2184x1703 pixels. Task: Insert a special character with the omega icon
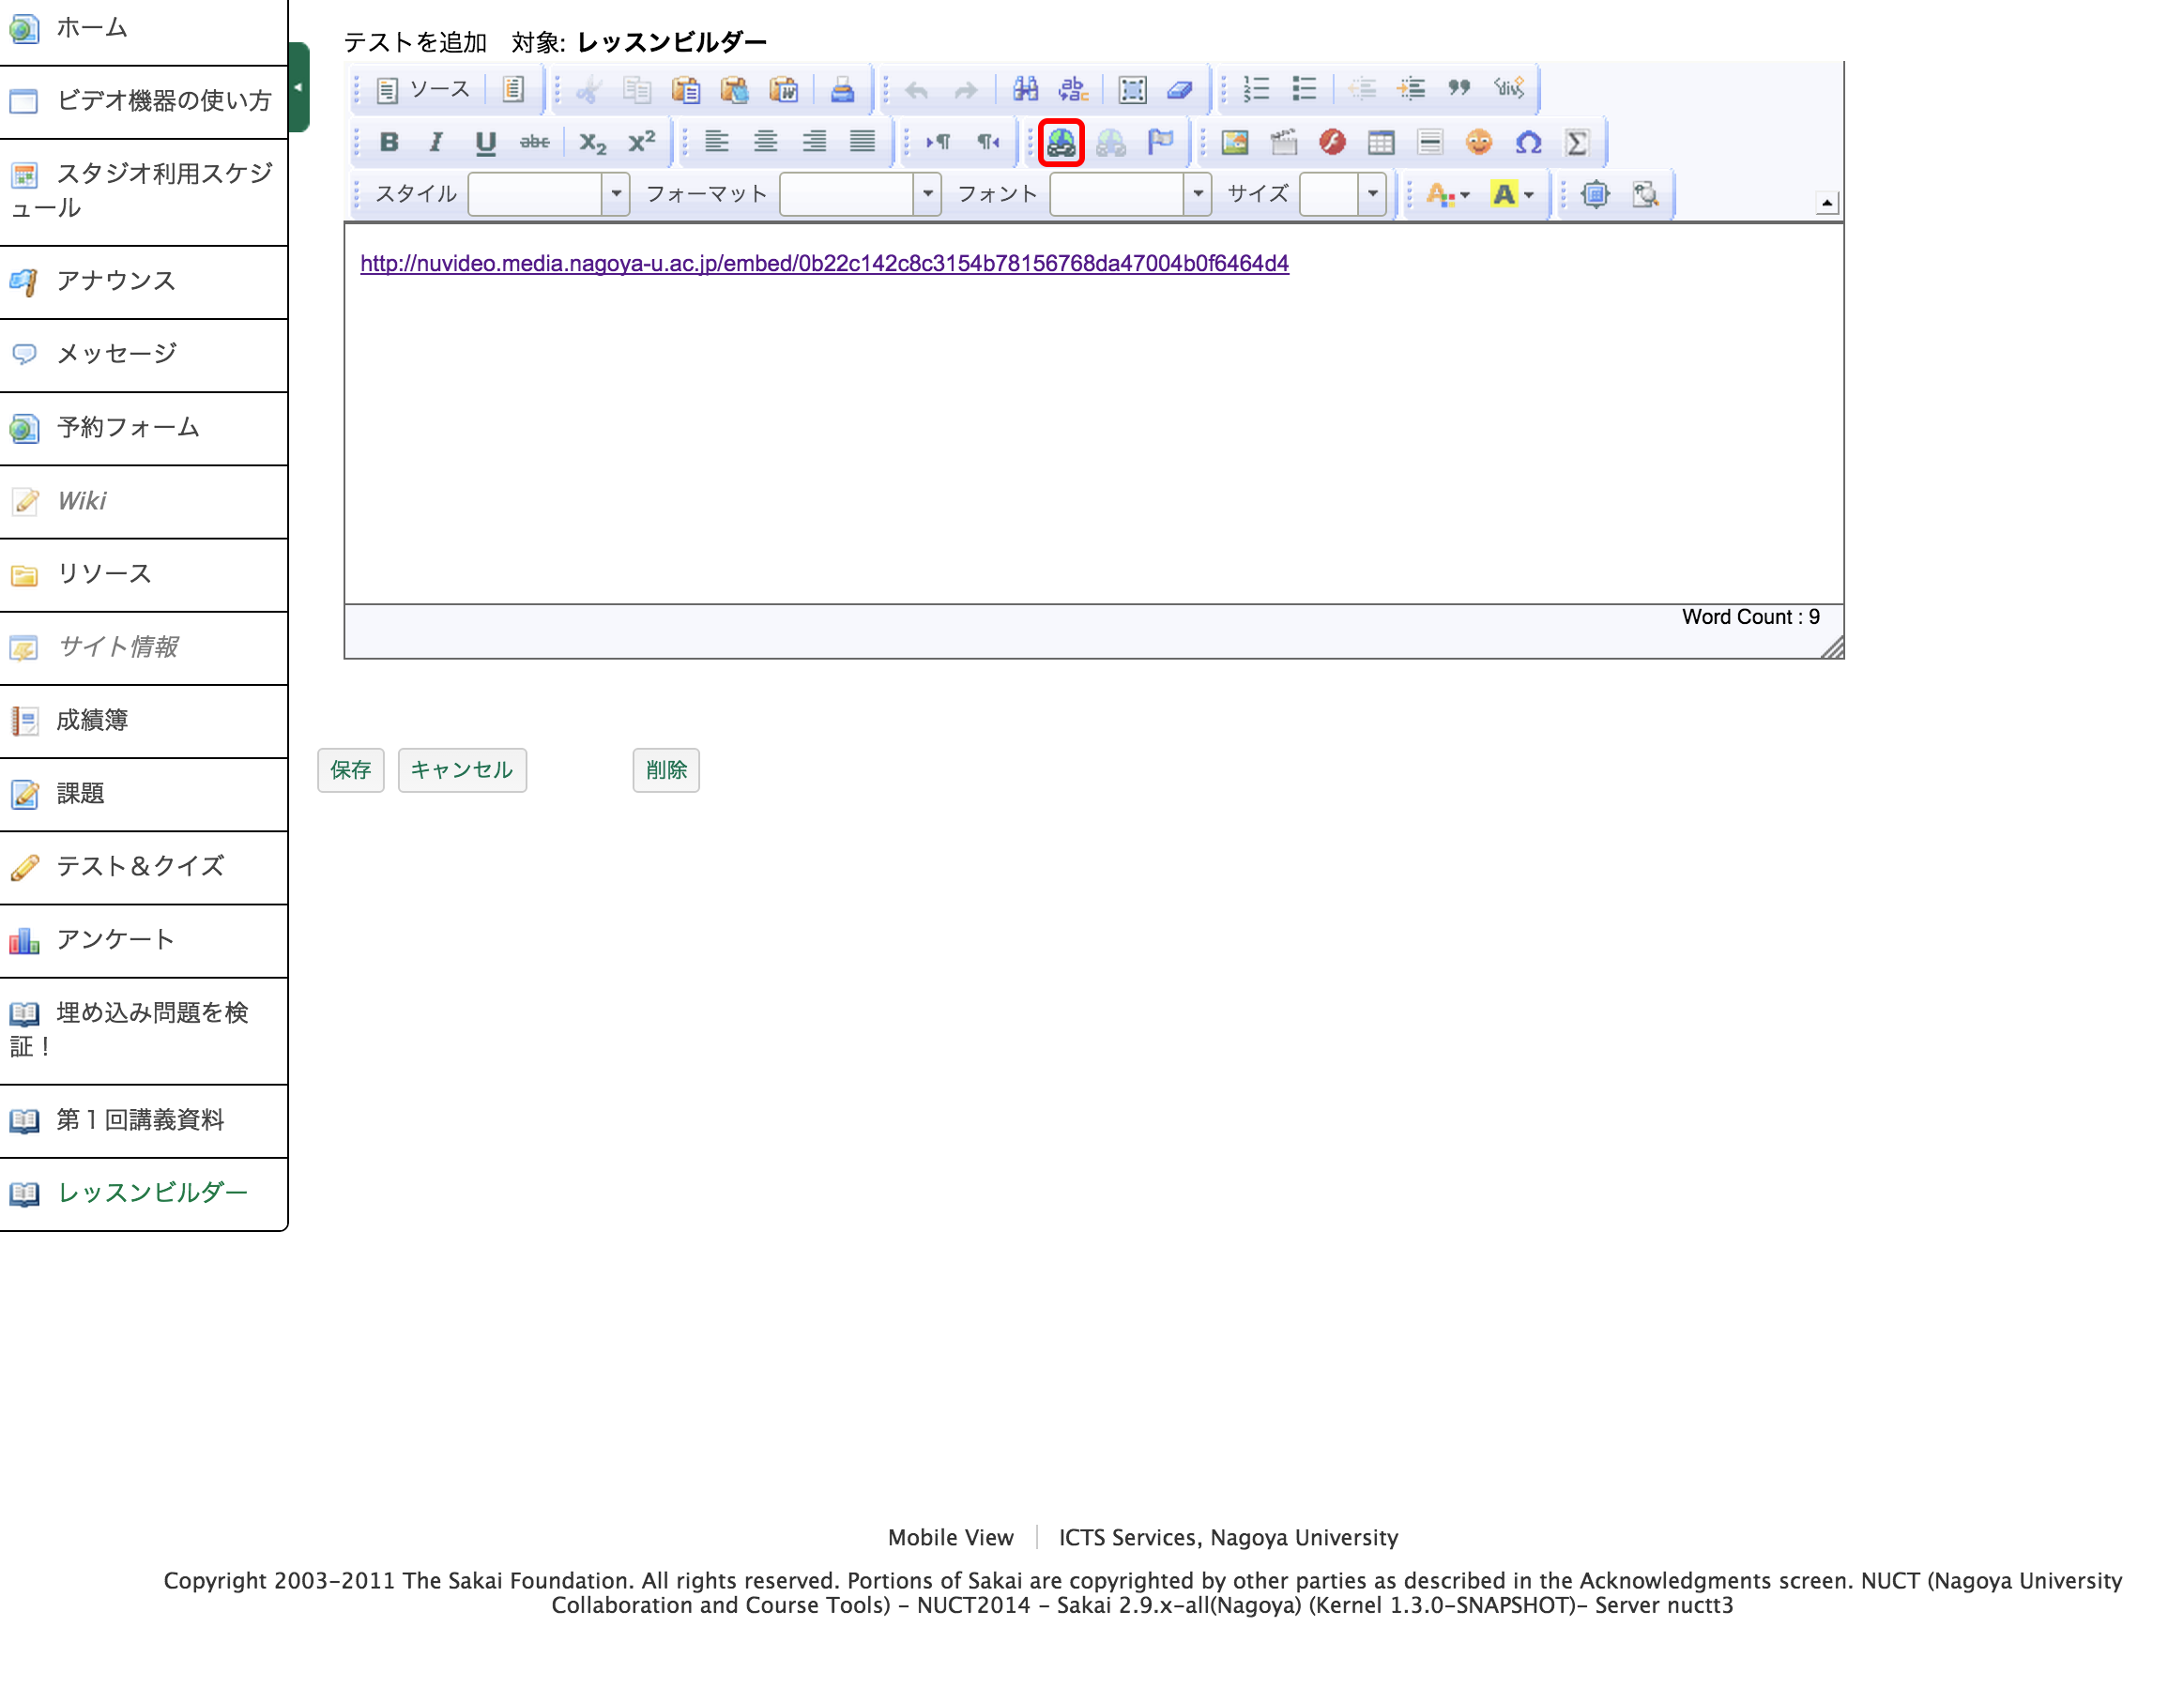1527,142
